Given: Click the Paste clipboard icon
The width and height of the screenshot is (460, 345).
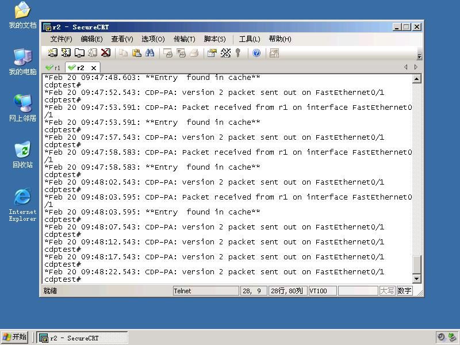Looking at the screenshot, I should [x=136, y=53].
